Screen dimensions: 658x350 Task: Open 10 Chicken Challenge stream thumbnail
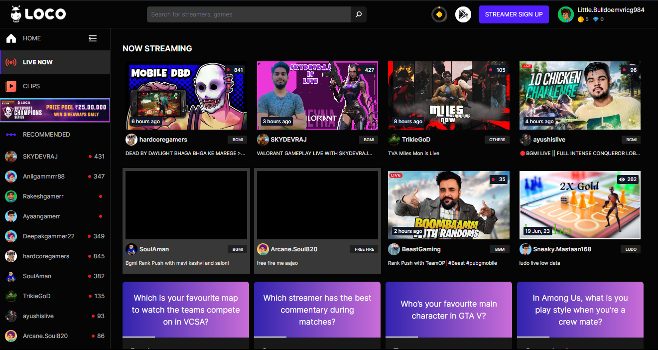coord(580,96)
